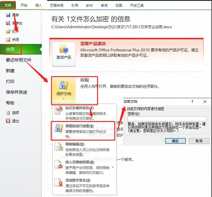
Task: Expand the Protect Document dropdown button
Action: click(x=64, y=91)
